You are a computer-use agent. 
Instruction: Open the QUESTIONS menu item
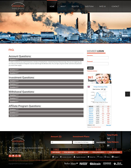click(89, 6)
